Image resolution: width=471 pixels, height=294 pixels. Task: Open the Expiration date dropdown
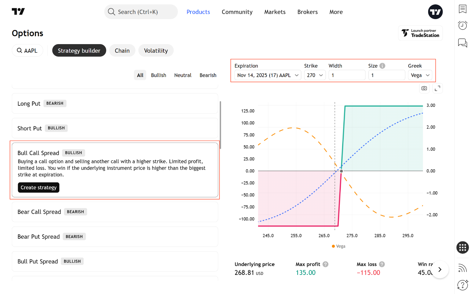[x=268, y=75]
